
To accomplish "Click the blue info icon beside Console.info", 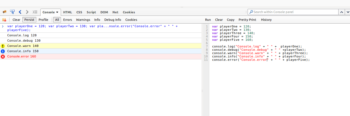I will [x=3, y=51].
